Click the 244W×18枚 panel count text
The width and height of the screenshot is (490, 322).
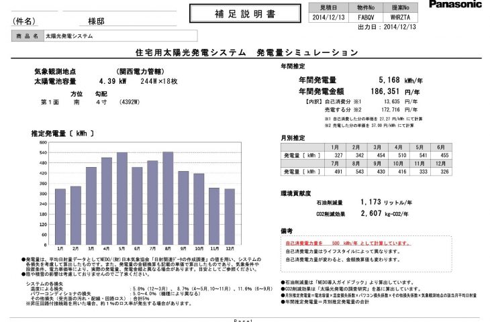tap(159, 81)
